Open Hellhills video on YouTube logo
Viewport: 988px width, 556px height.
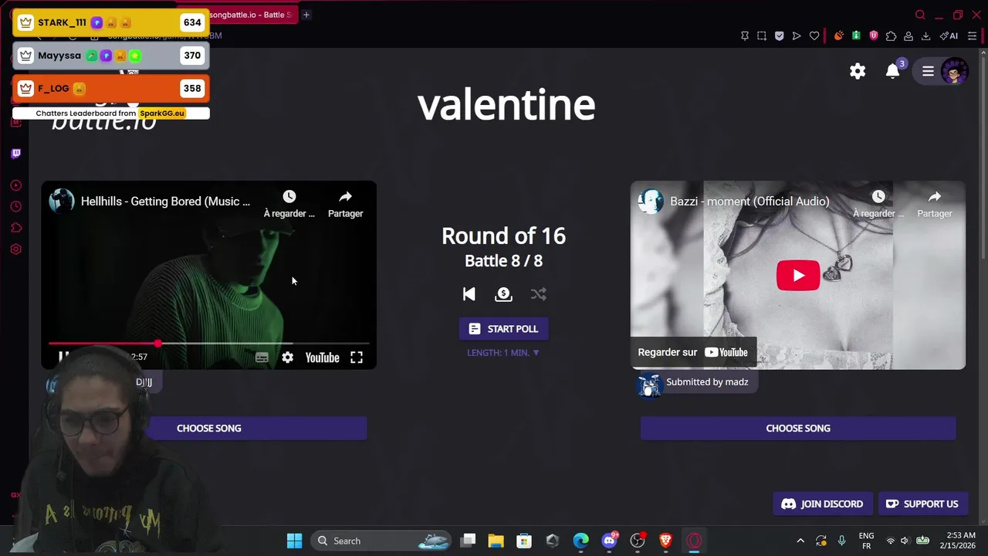(x=322, y=358)
